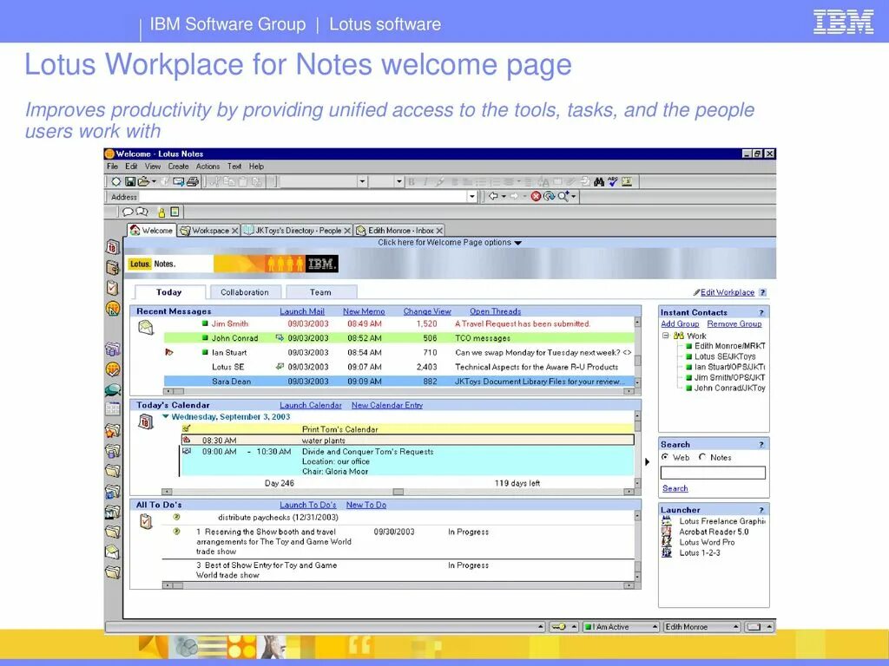Click the Open folder icon in toolbar
Image resolution: width=889 pixels, height=666 pixels.
click(x=143, y=182)
